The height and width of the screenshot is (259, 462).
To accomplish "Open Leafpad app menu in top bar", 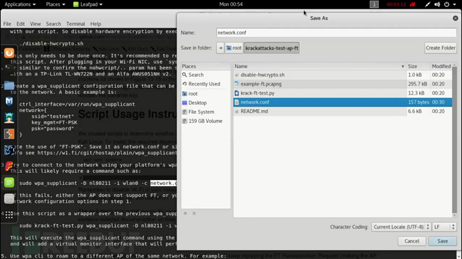I will [x=88, y=4].
